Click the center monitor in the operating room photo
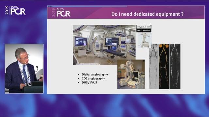The width and height of the screenshot is (209, 117). pyautogui.click(x=112, y=42)
